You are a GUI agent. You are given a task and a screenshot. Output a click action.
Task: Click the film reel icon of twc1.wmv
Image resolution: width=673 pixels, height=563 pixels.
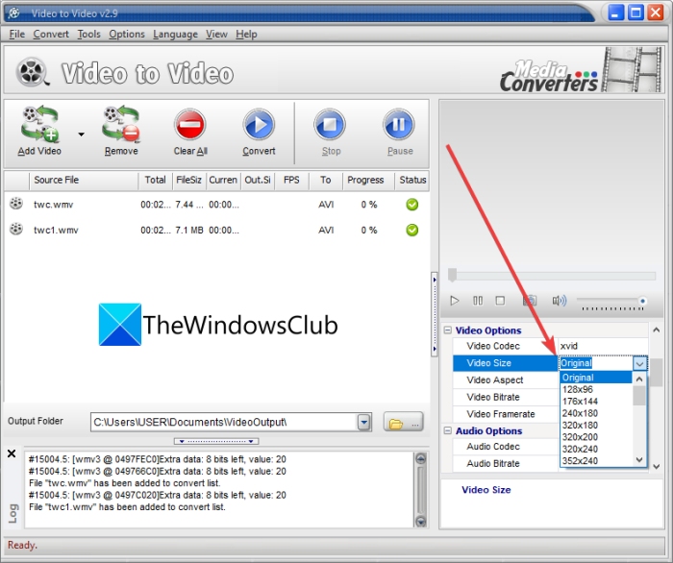click(x=16, y=229)
